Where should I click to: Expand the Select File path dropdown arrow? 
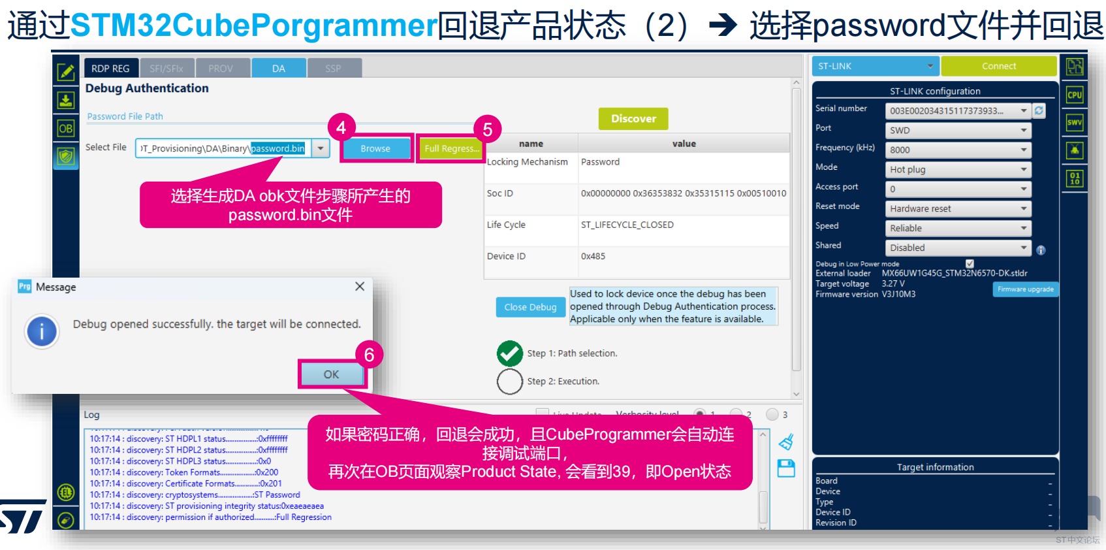coord(321,148)
